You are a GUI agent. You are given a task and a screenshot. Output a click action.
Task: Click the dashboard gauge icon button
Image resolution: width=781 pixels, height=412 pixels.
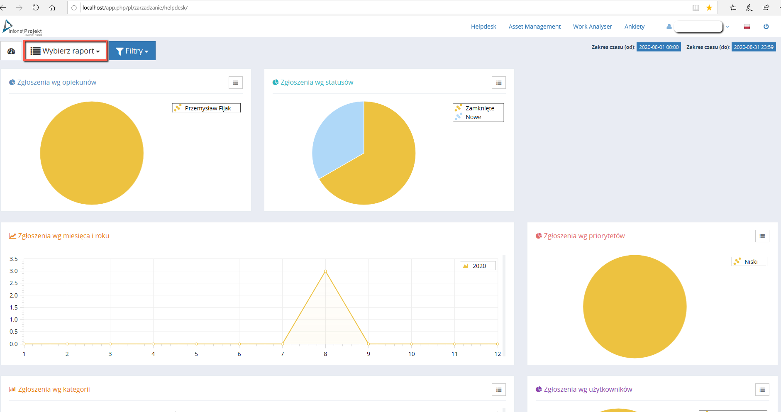click(x=11, y=51)
